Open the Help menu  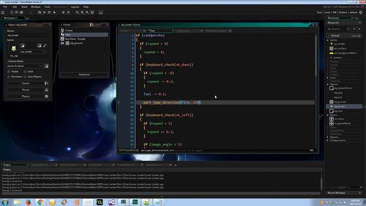[86, 7]
